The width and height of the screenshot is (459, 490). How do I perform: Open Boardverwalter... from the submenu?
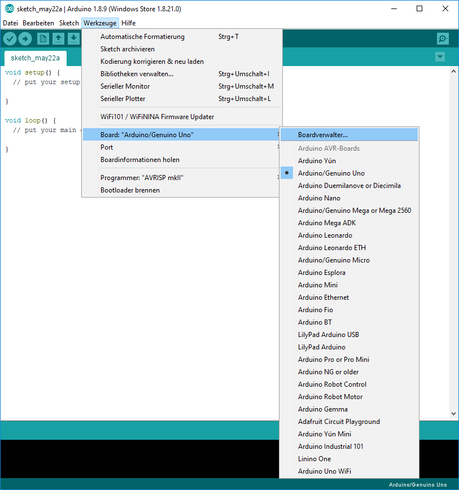click(x=323, y=135)
